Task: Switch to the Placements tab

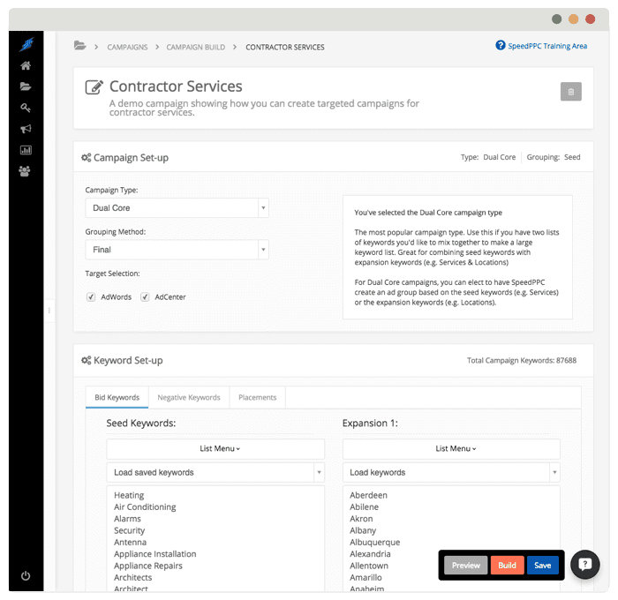Action: 257,397
